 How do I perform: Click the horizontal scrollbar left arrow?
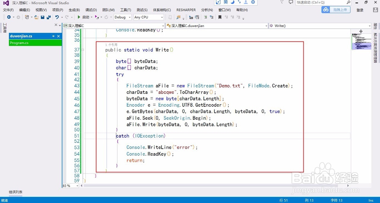(x=82, y=186)
